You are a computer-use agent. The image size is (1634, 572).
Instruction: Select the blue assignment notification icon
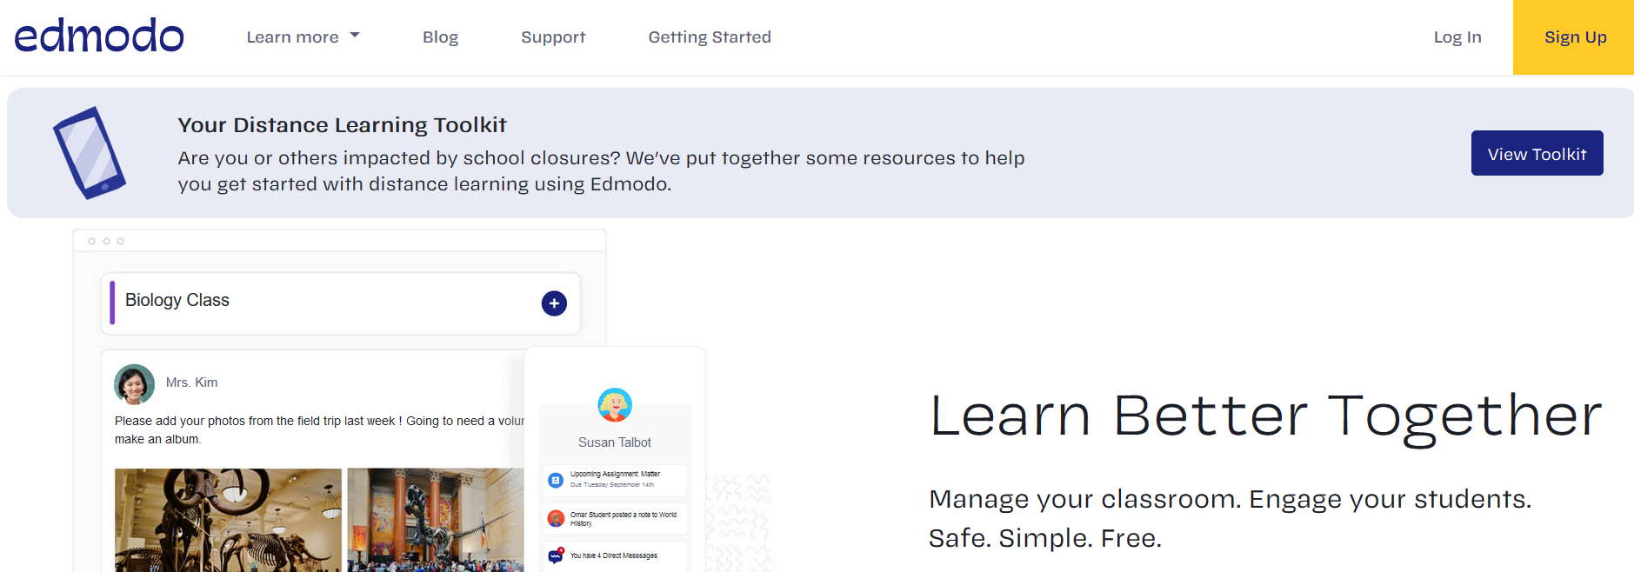click(x=554, y=479)
